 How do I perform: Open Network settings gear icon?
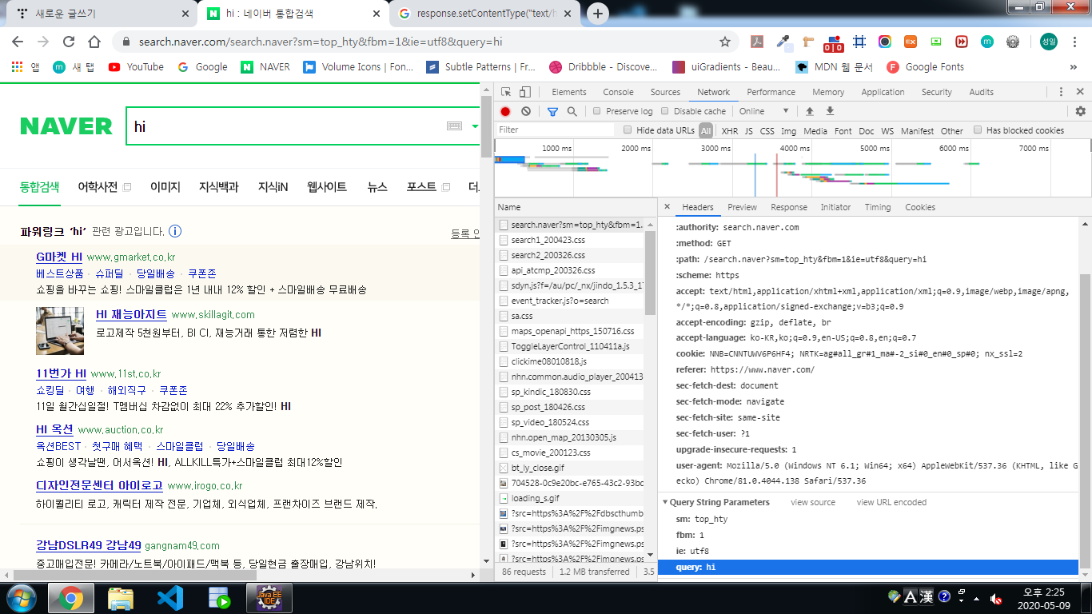click(1081, 111)
